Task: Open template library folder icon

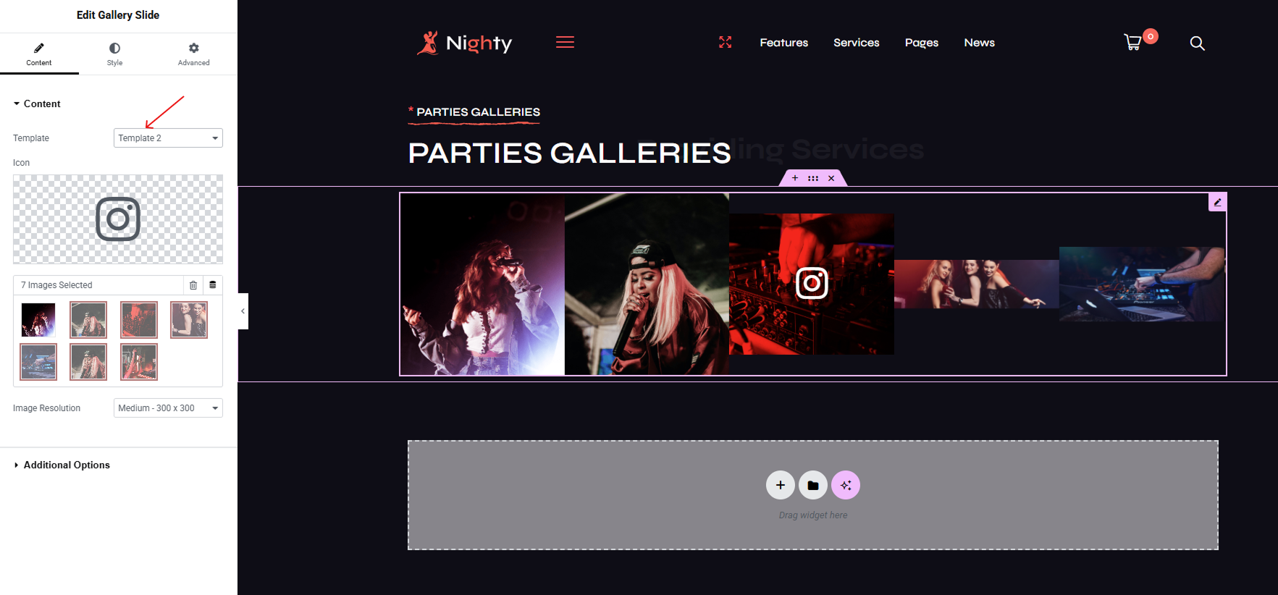Action: point(813,485)
